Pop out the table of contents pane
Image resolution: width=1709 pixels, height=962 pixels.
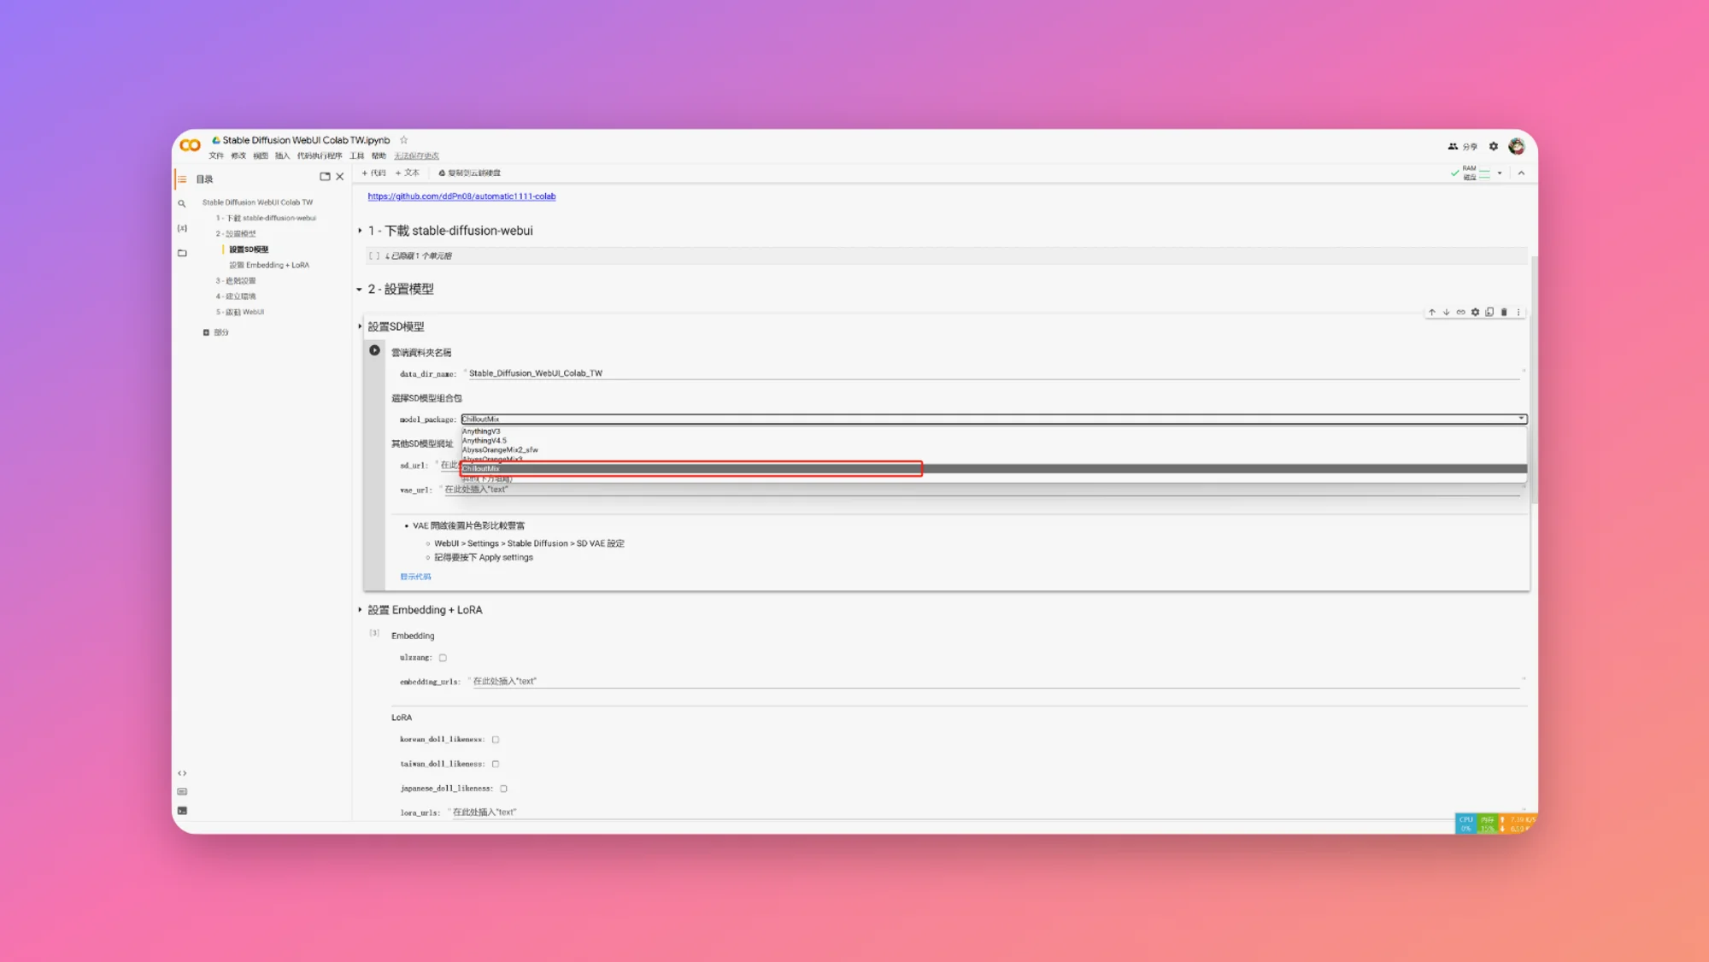click(x=325, y=177)
